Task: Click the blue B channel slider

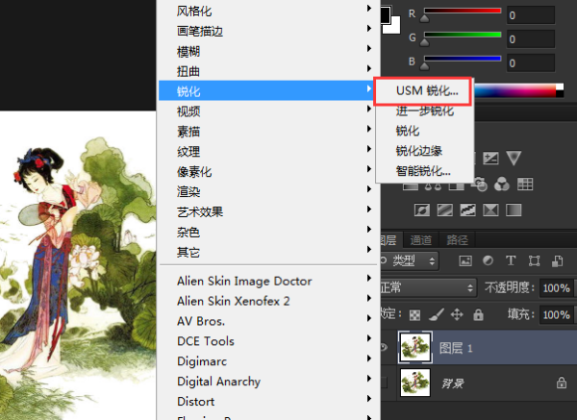Action: point(463,59)
